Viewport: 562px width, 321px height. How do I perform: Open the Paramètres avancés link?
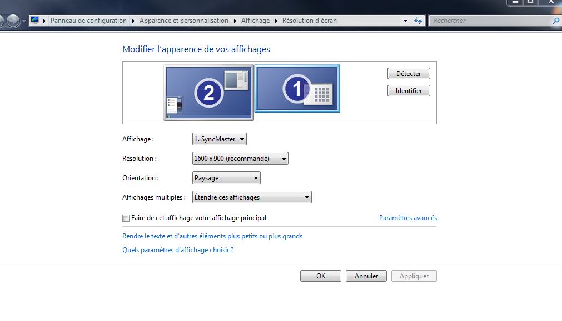(x=407, y=218)
